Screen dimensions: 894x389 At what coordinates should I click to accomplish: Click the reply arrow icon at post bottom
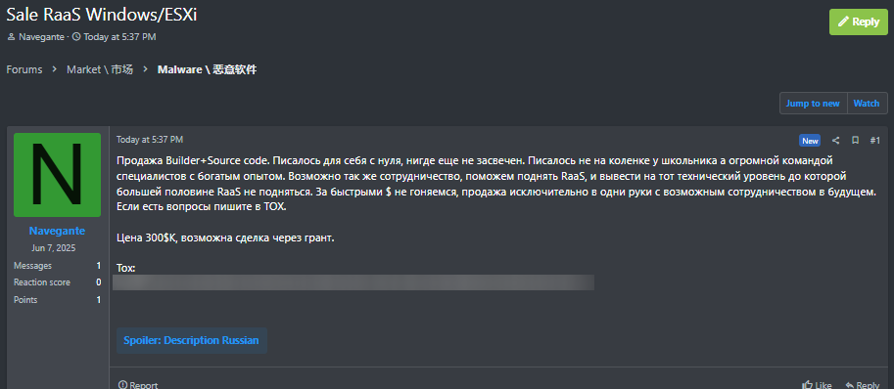[x=850, y=385]
